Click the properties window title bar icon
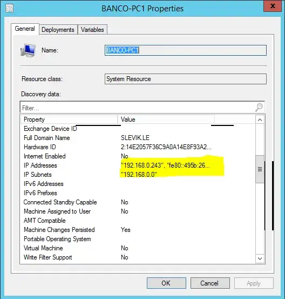 tap(9, 9)
